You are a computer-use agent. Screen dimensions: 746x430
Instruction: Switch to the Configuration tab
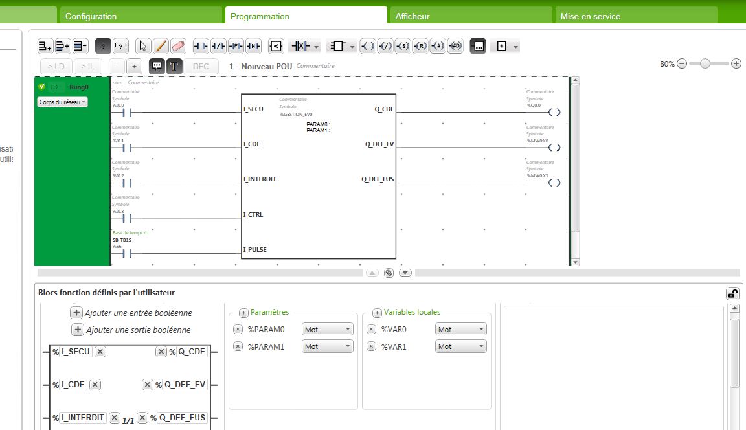91,16
